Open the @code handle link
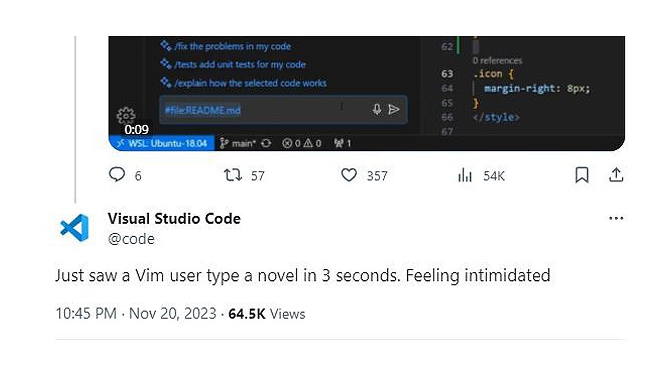Image resolution: width=670 pixels, height=377 pixels. click(x=131, y=239)
